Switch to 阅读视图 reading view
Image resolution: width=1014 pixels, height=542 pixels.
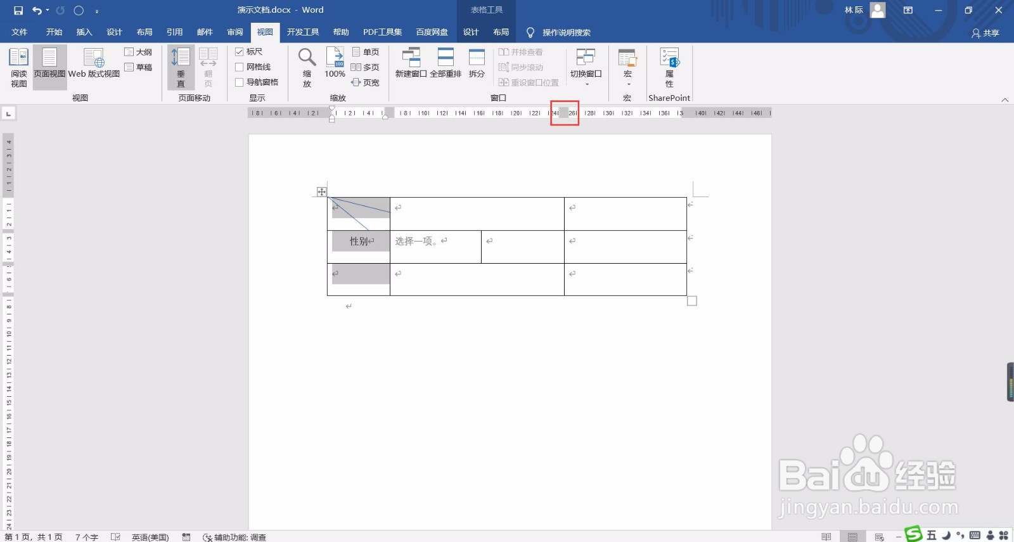click(x=19, y=67)
